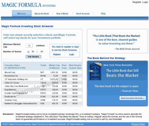Click the Market Cap column header
Screen dimensions: 149x126
click(x=54, y=67)
